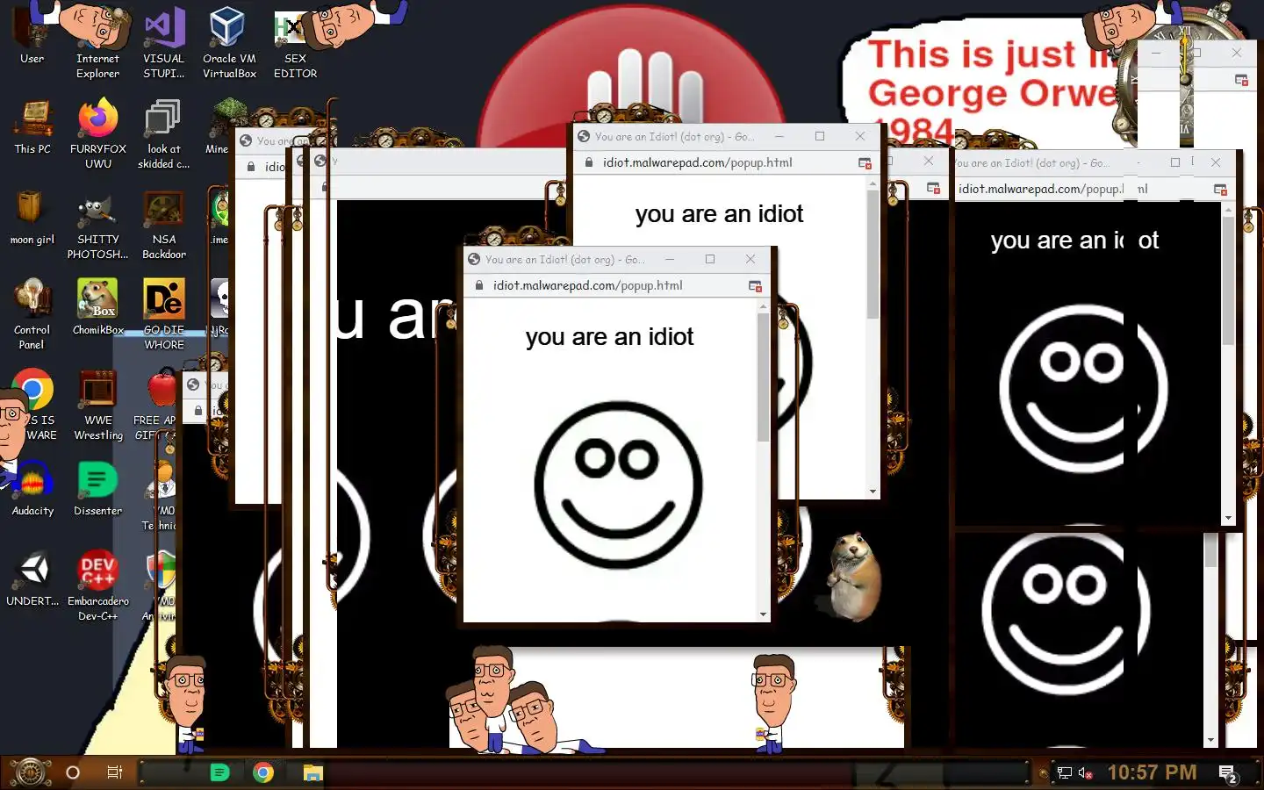1264x790 pixels.
Task: Launch Oracle VM VirtualBox desktop icon
Action: (229, 41)
